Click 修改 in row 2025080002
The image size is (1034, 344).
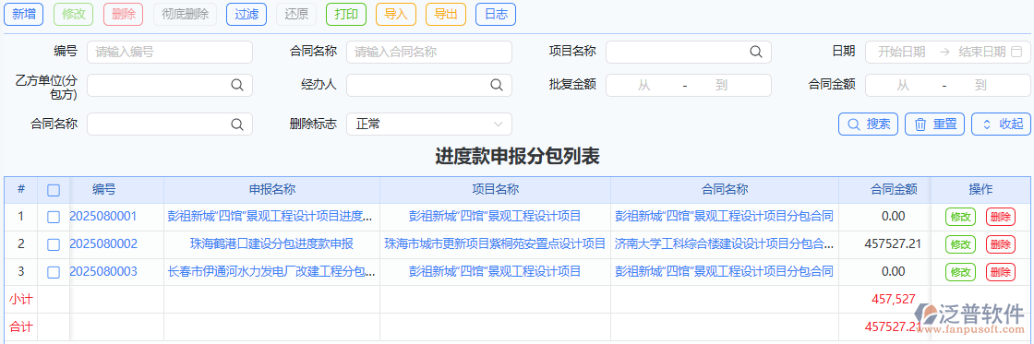coord(960,243)
